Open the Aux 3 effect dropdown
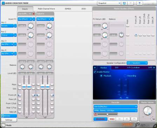Image resolution: width=157 pixels, height=128 pixels. [x=7, y=44]
